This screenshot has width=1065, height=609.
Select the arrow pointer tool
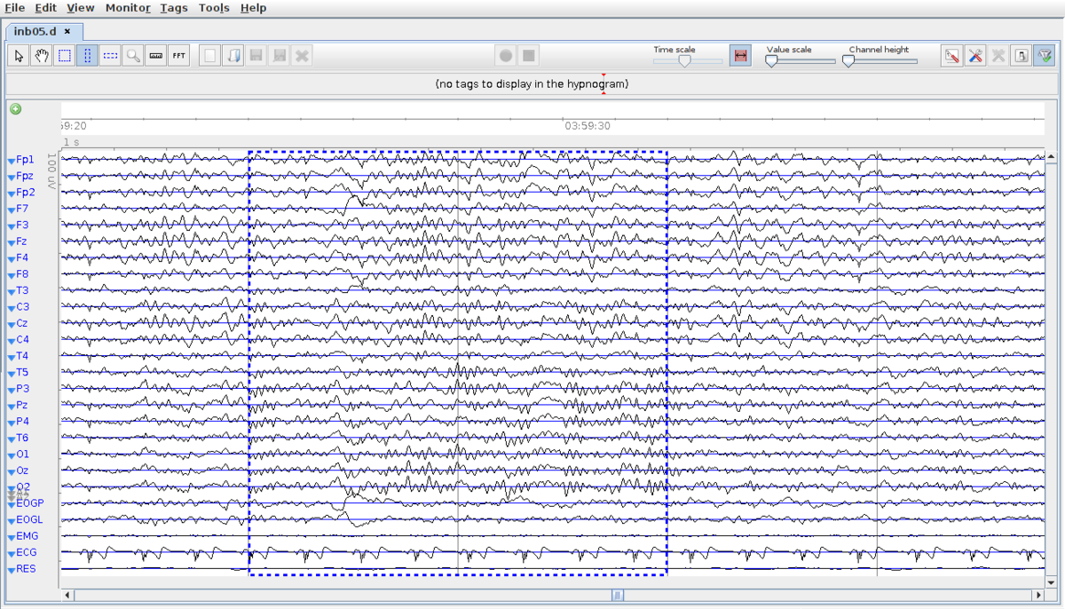(18, 55)
